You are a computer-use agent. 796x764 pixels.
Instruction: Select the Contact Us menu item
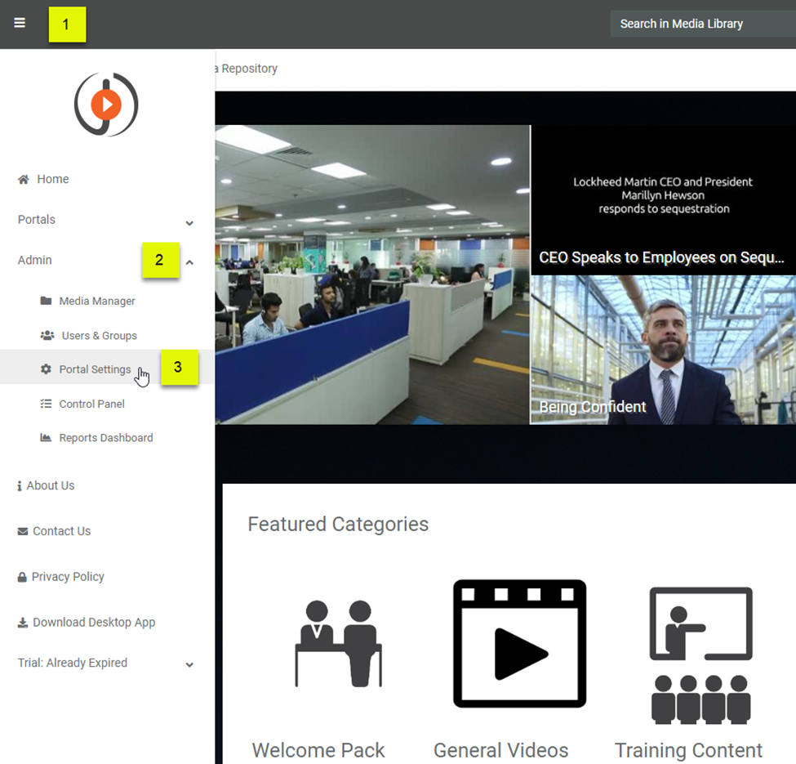[x=61, y=531]
